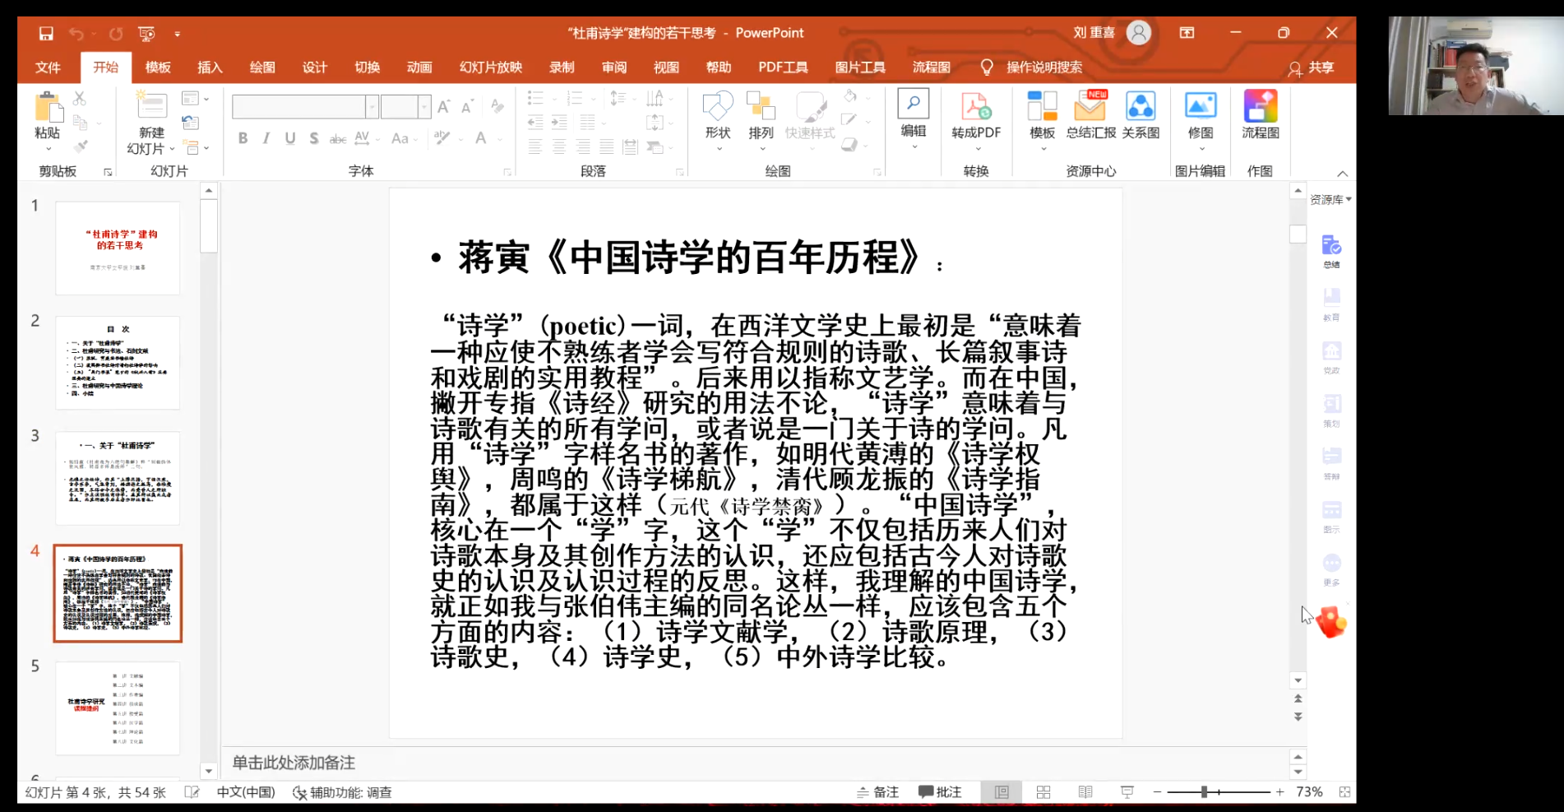Screen dimensions: 1564x812
Task: Select slide 3 thumbnail
Action: [118, 477]
